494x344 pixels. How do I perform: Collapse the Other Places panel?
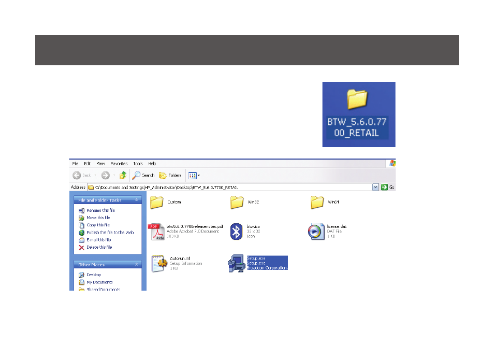(x=136, y=265)
